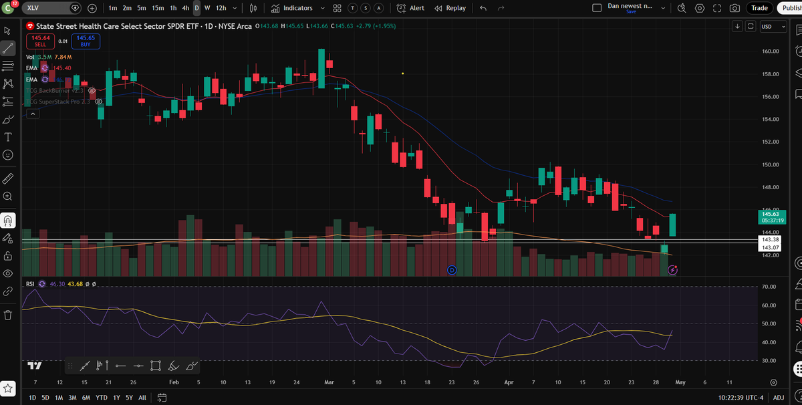802x405 pixels.
Task: Select the cursor arrow tool in left toolbar
Action: (x=8, y=30)
